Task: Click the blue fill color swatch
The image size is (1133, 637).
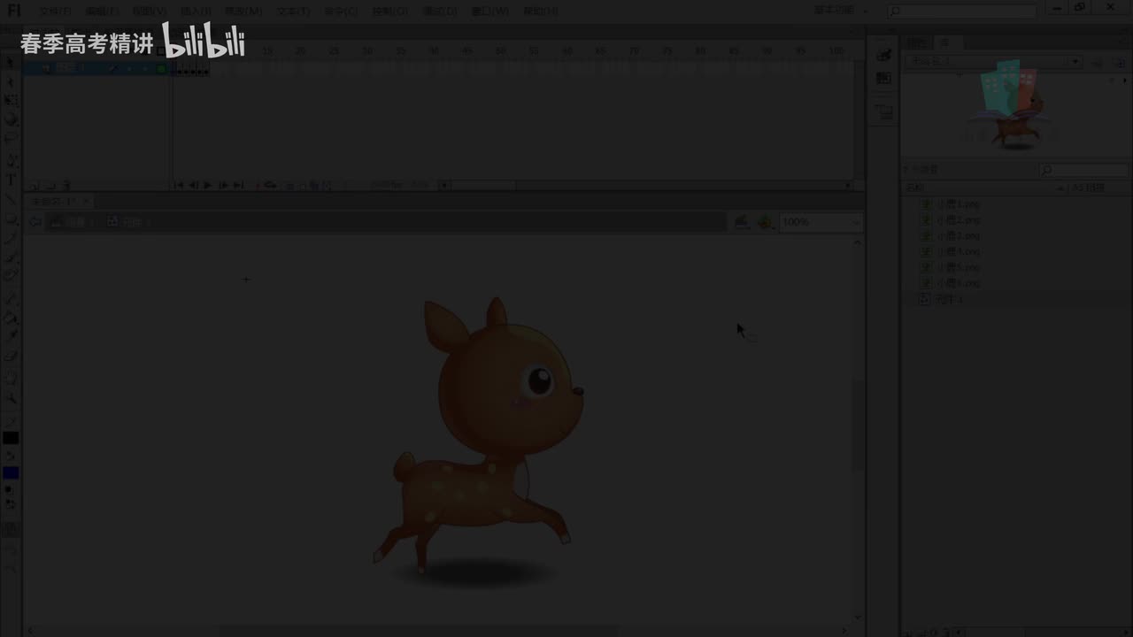Action: [x=11, y=473]
